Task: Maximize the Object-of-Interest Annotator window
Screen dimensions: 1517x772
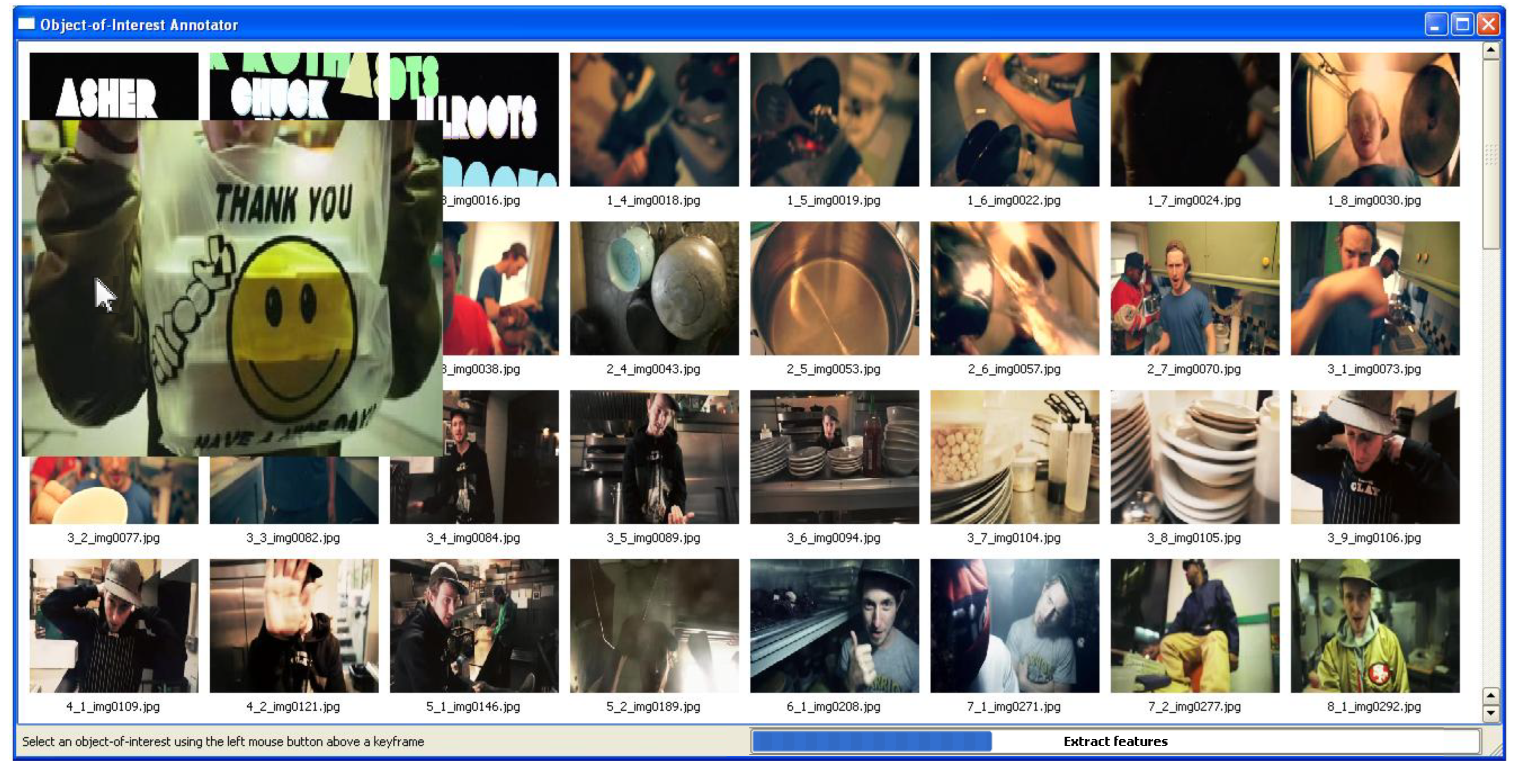Action: tap(1462, 25)
